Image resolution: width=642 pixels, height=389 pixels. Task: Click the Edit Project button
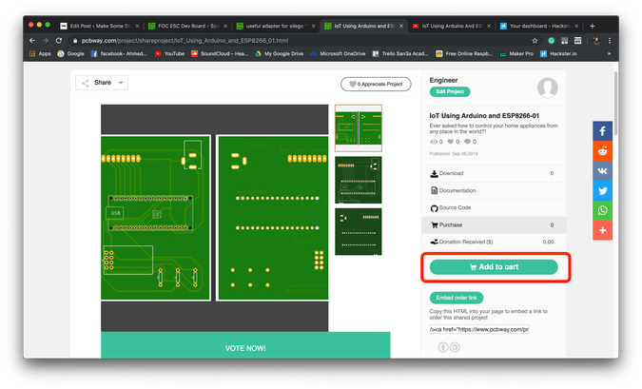450,92
